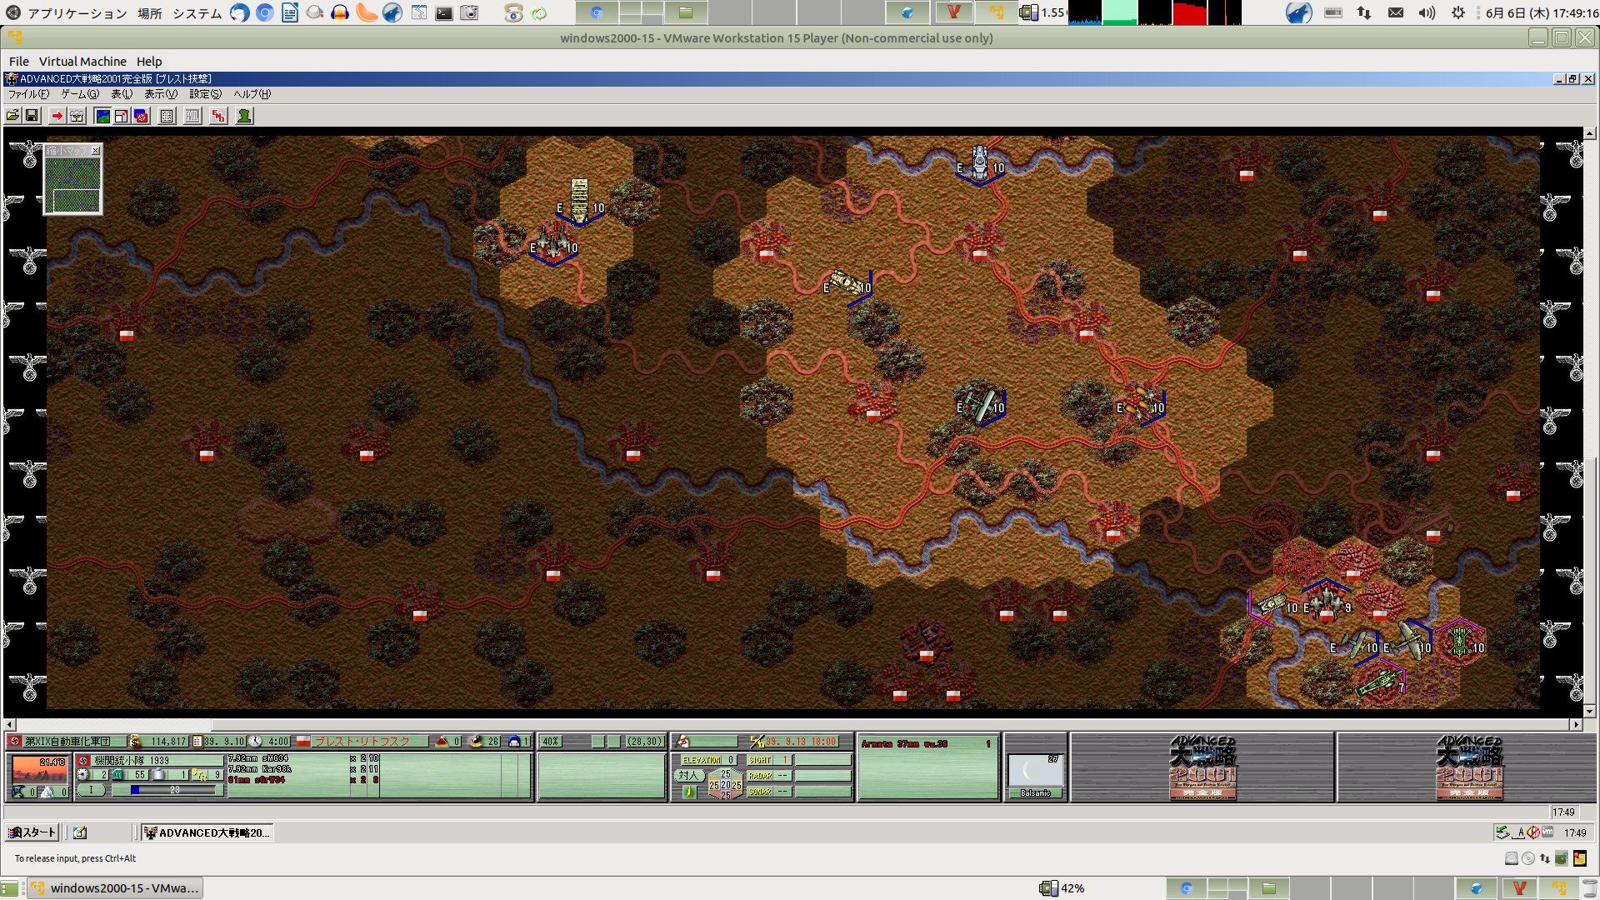The height and width of the screenshot is (900, 1600).
Task: Select the enemy train unit on the map
Action: pyautogui.click(x=579, y=201)
